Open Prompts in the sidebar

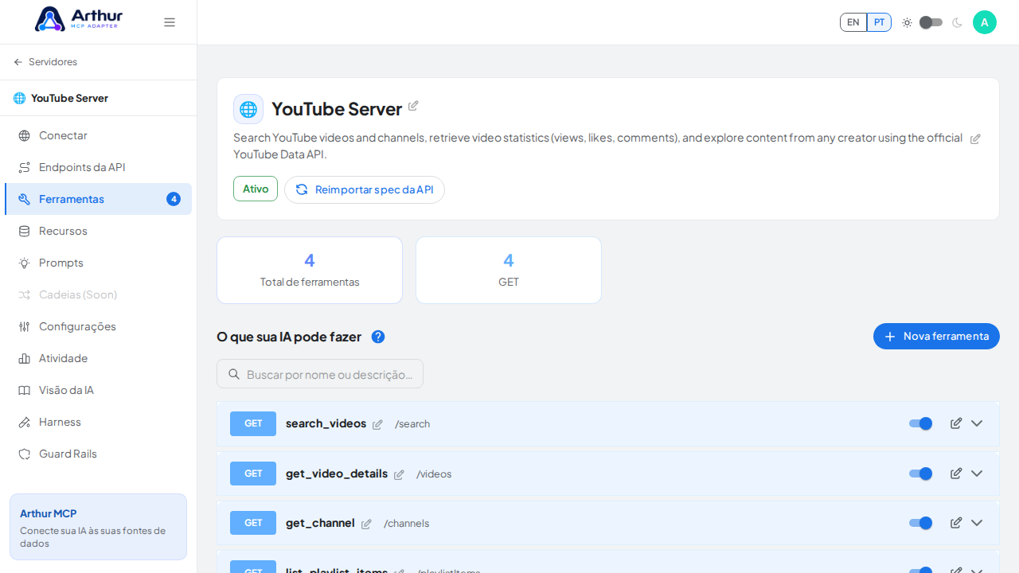click(x=98, y=263)
